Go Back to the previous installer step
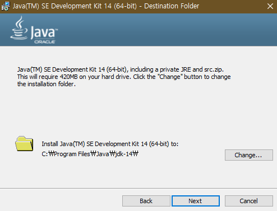The height and width of the screenshot is (211, 277). coord(146,201)
